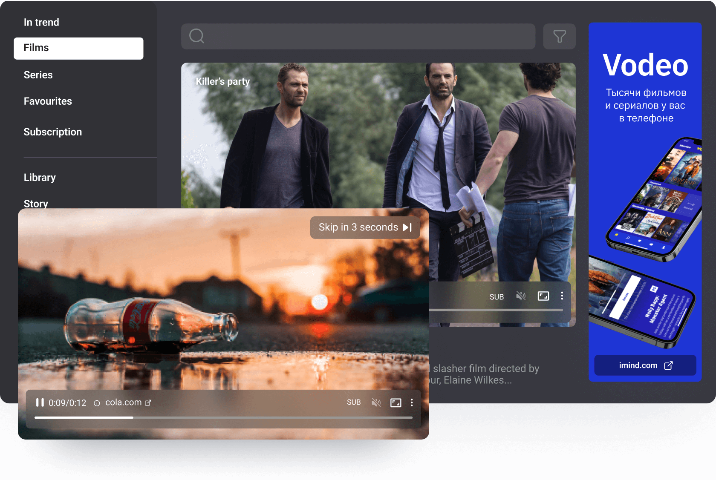Click the skip-forward icon in the skip button
The image size is (716, 480).
coord(407,227)
